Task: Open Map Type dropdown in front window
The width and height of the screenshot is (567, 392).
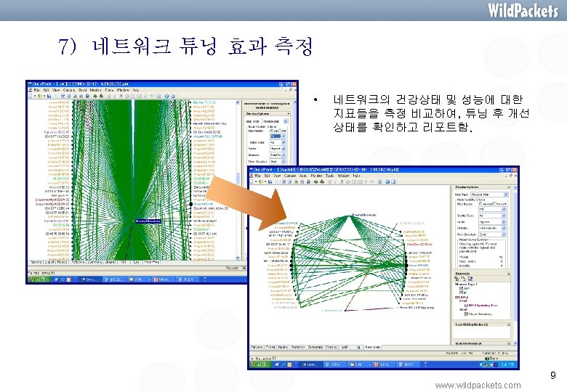Action: point(490,195)
